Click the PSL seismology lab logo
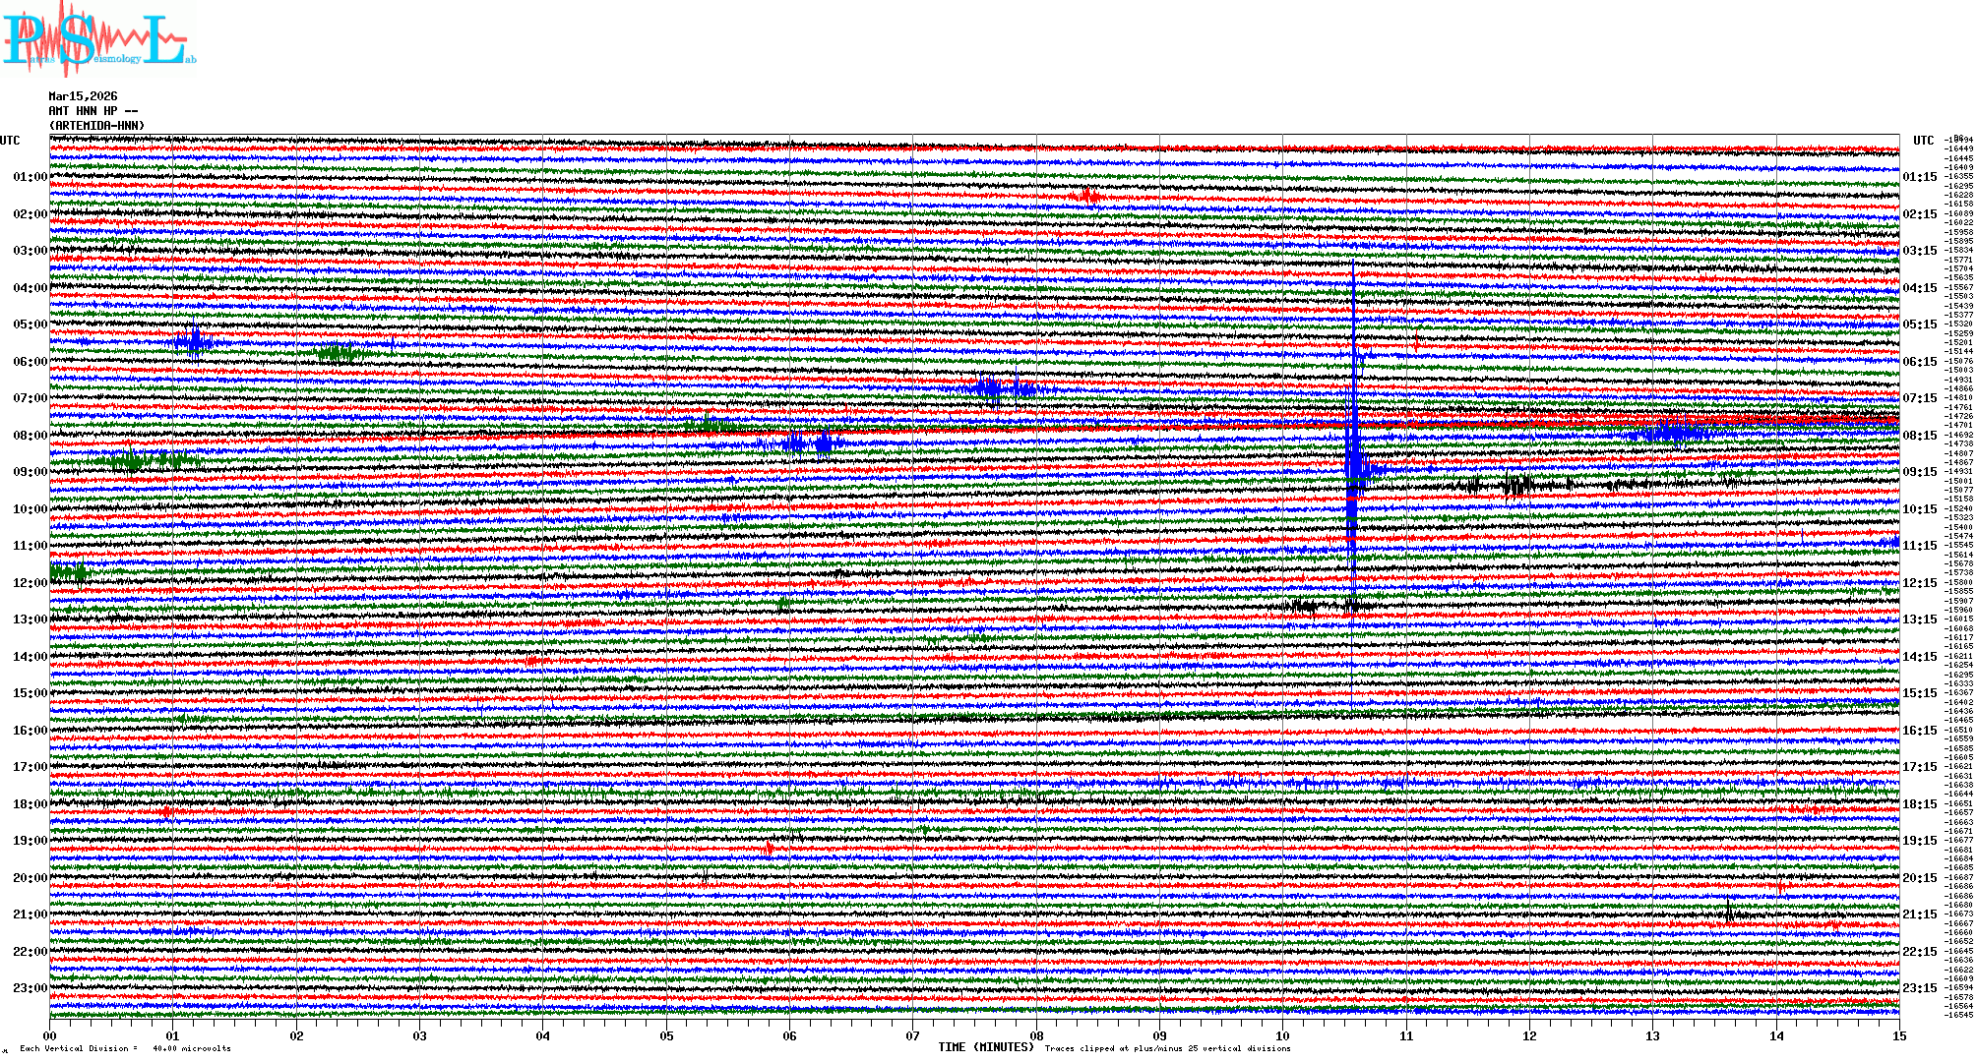Viewport: 1978px width, 1062px height. tap(98, 41)
